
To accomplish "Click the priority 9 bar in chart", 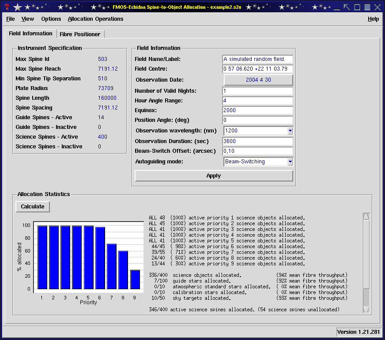I will click(135, 280).
